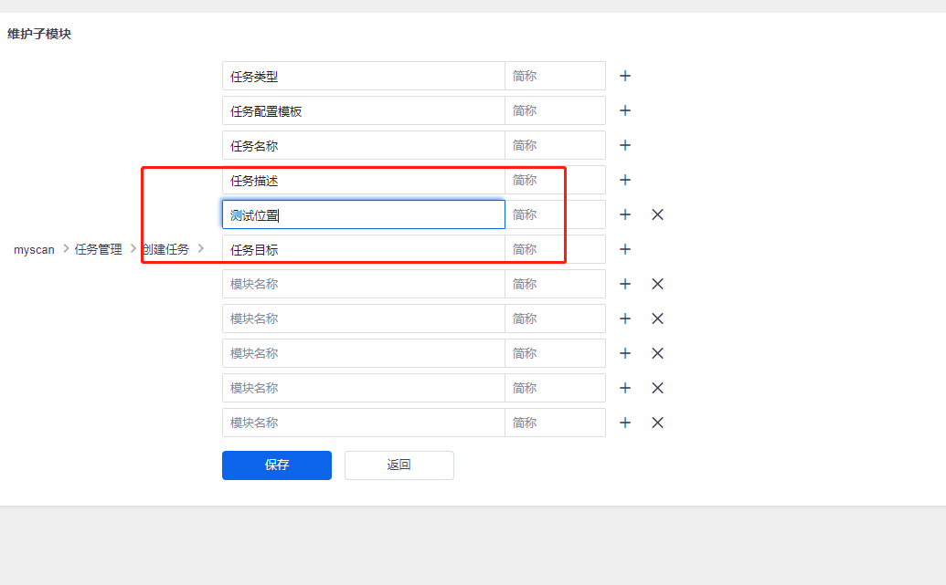Open 任务管理 in the breadcrumb path

98,249
